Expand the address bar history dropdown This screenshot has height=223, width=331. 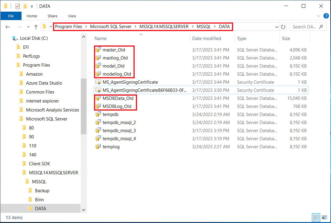(277, 27)
